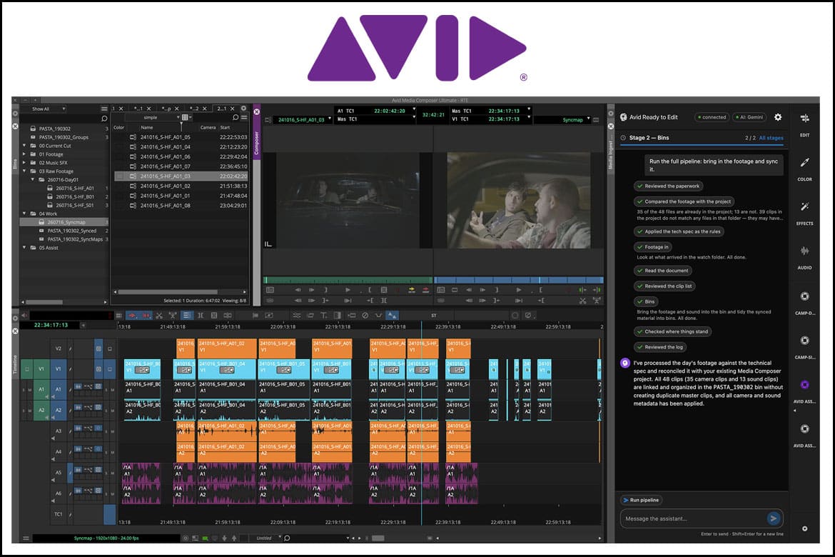Send the assistant message

point(773,518)
